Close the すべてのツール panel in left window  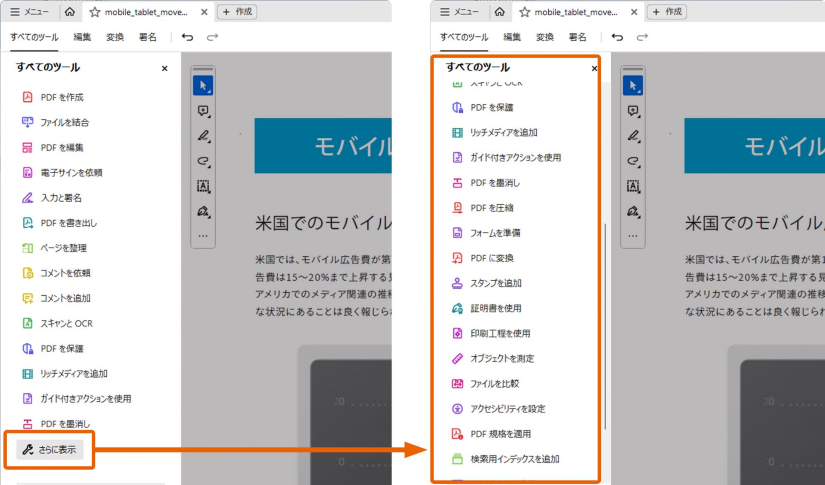[165, 68]
